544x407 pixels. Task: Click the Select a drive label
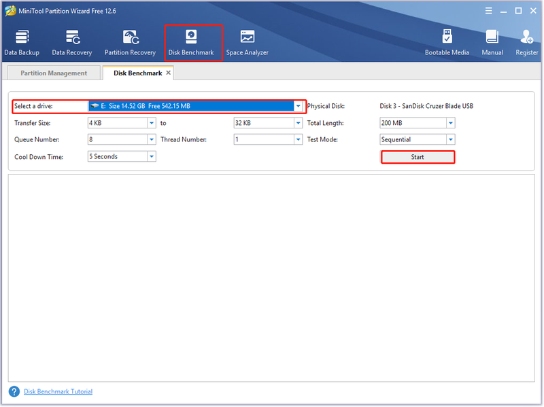(33, 106)
